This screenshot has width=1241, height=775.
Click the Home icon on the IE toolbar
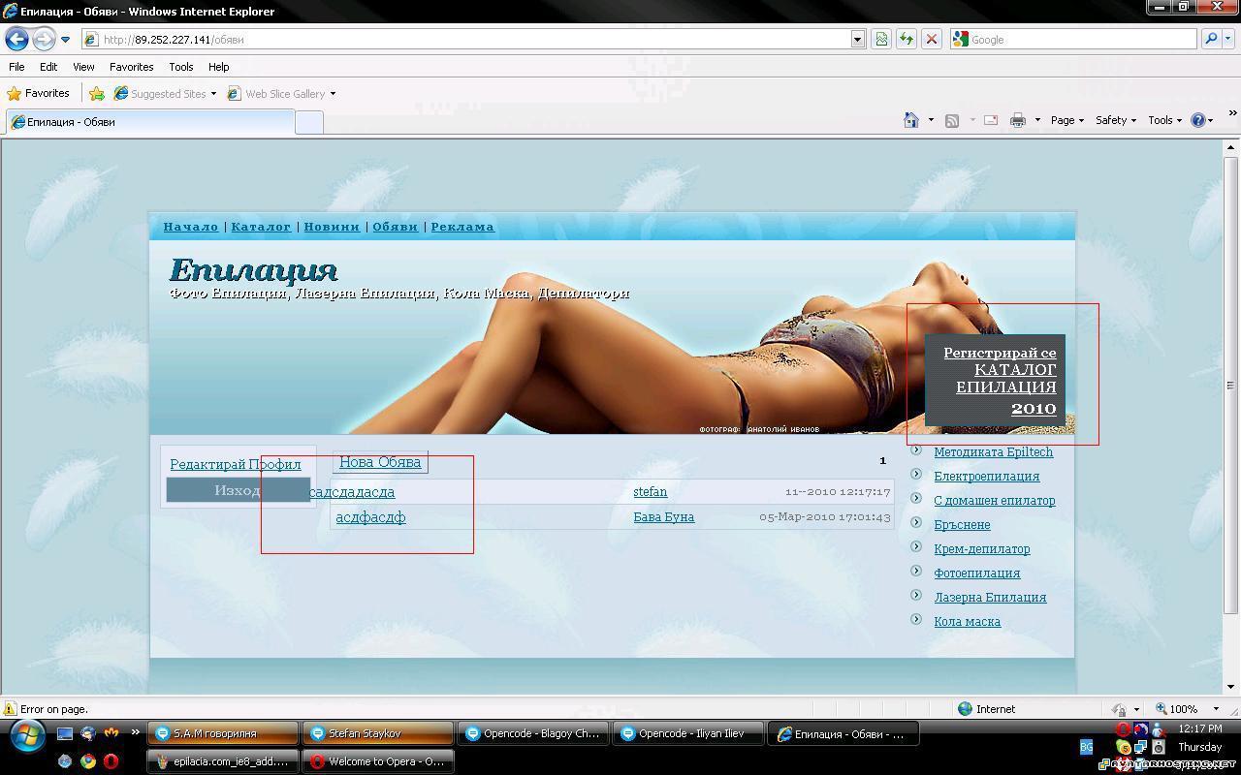click(910, 119)
